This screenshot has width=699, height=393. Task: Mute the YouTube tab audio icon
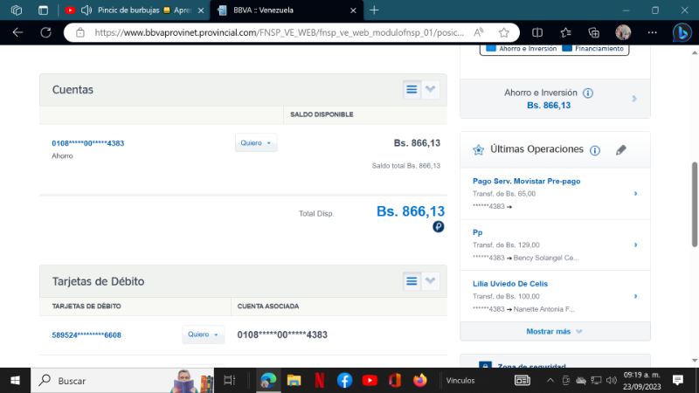point(87,10)
